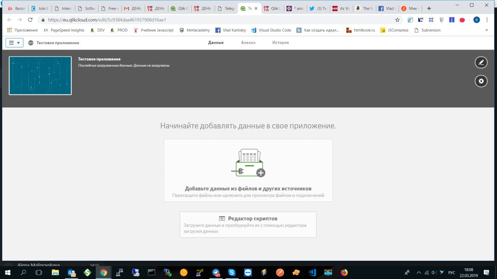The height and width of the screenshot is (279, 497).
Task: Open app settings via the gear icon
Action: (x=481, y=81)
